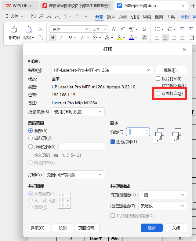Click the Character shading A icon
Viewport: 196px width, 241px height.
(144, 38)
